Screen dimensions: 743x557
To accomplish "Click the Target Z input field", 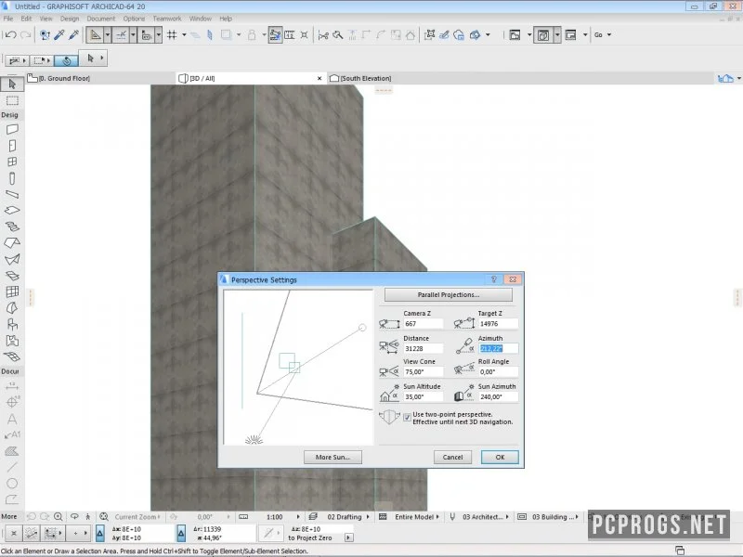I will pos(498,323).
